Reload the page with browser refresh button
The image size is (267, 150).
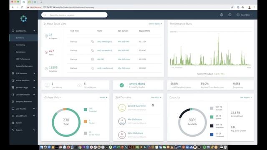pyautogui.click(x=22, y=7)
